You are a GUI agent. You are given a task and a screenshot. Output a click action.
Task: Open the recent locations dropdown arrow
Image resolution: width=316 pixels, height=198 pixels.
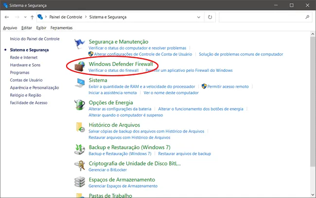(25, 17)
